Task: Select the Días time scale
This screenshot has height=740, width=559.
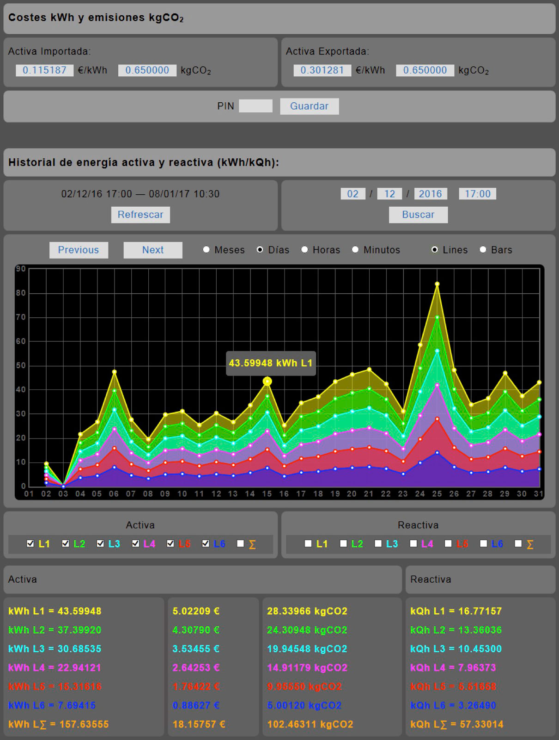Action: [x=260, y=250]
